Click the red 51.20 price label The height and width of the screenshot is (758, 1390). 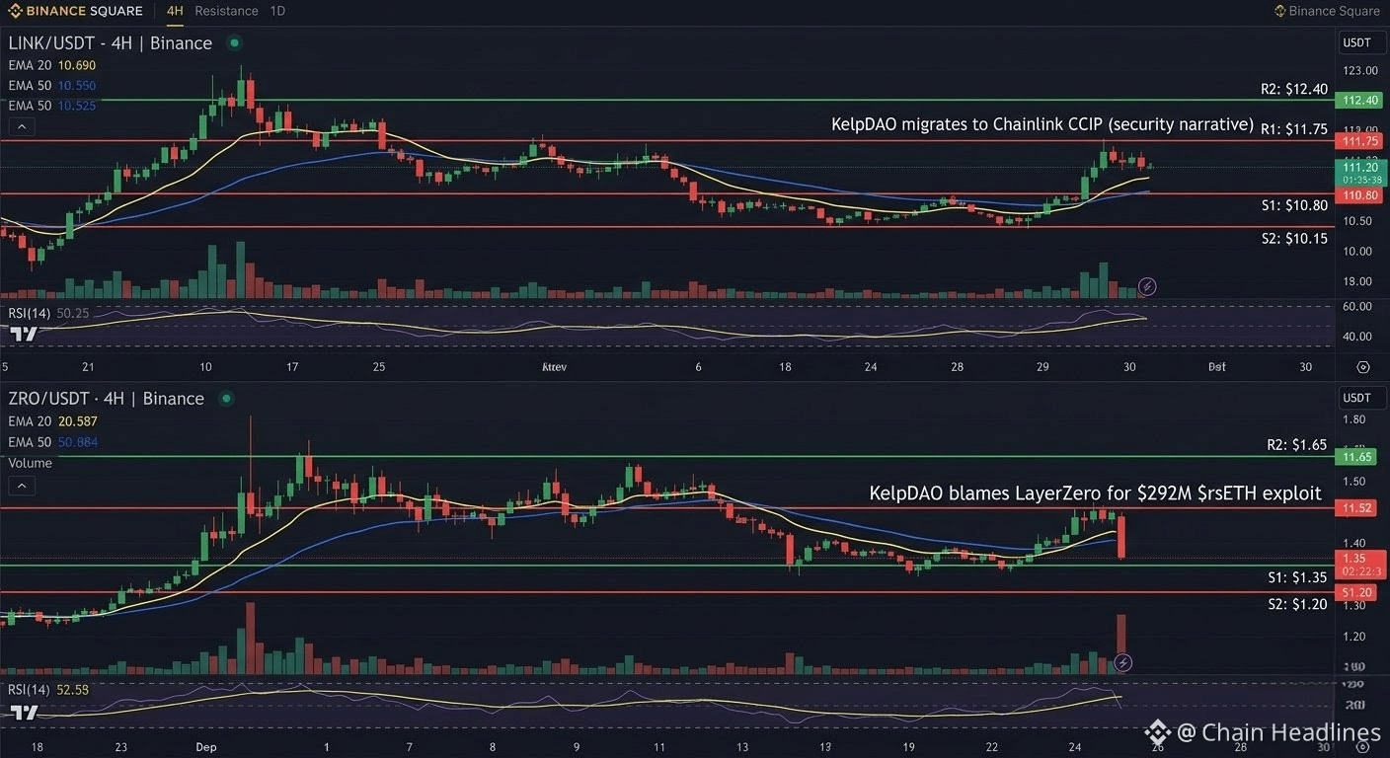(1356, 592)
